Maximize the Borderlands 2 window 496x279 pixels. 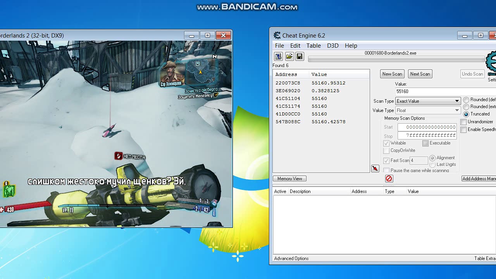click(x=207, y=35)
